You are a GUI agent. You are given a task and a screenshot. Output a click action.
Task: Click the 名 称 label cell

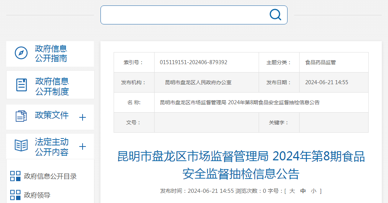pos(134,102)
